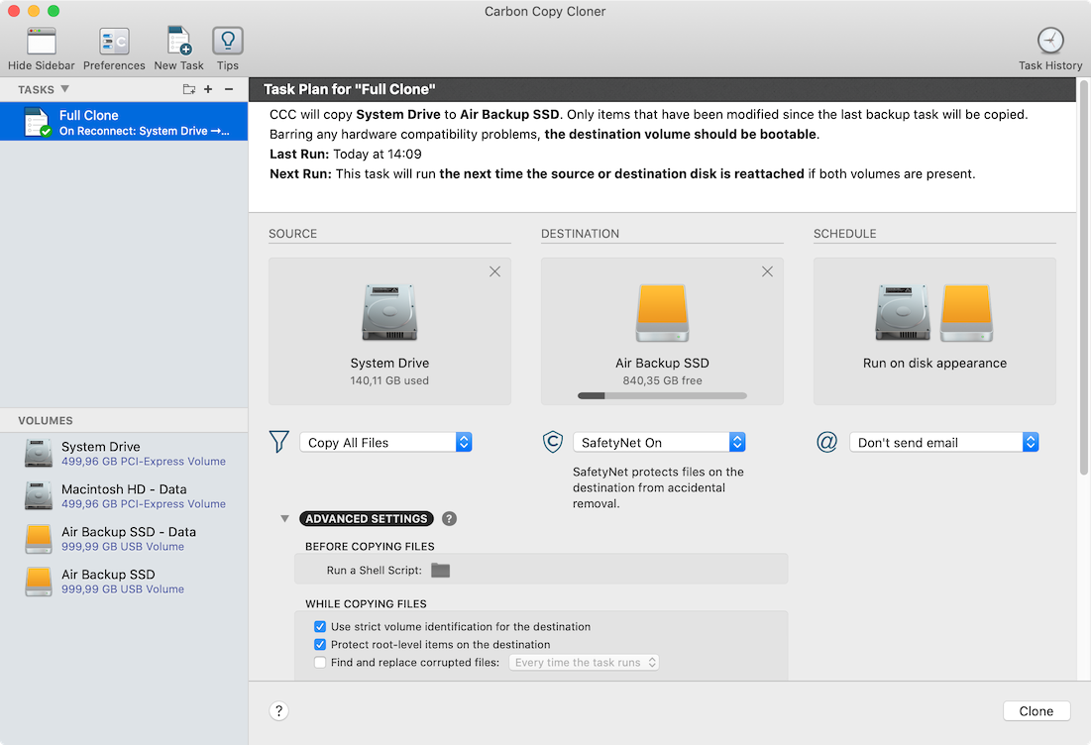Enable Find and replace corrupted files
The height and width of the screenshot is (745, 1091).
(x=320, y=663)
